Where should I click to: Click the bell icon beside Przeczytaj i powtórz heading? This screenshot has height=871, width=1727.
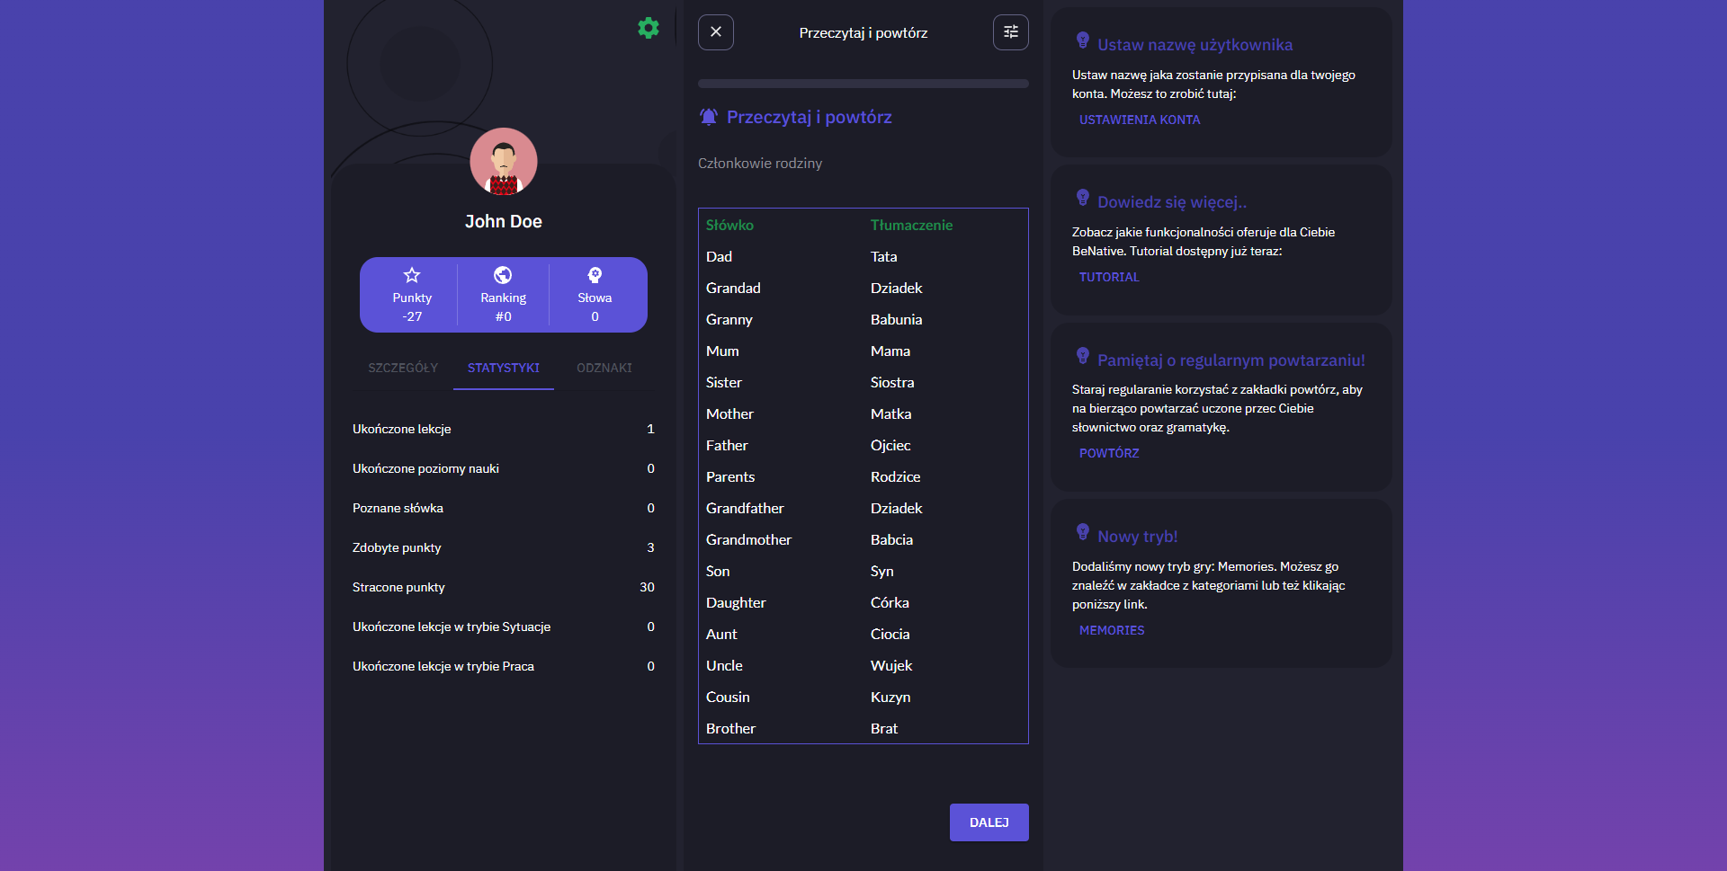(708, 117)
